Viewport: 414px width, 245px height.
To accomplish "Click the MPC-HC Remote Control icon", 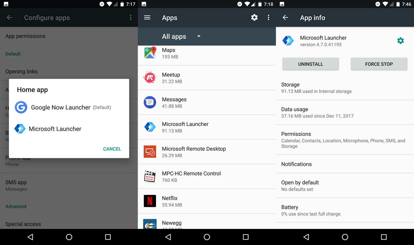I will [150, 177].
